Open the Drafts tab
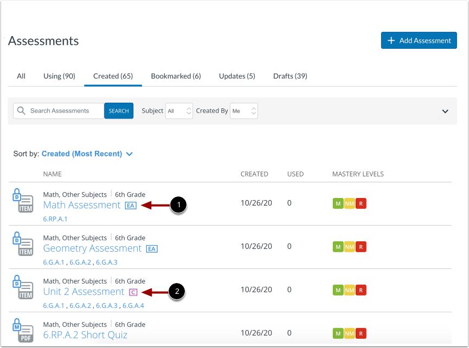Viewport: 469px width, 348px height. (290, 76)
